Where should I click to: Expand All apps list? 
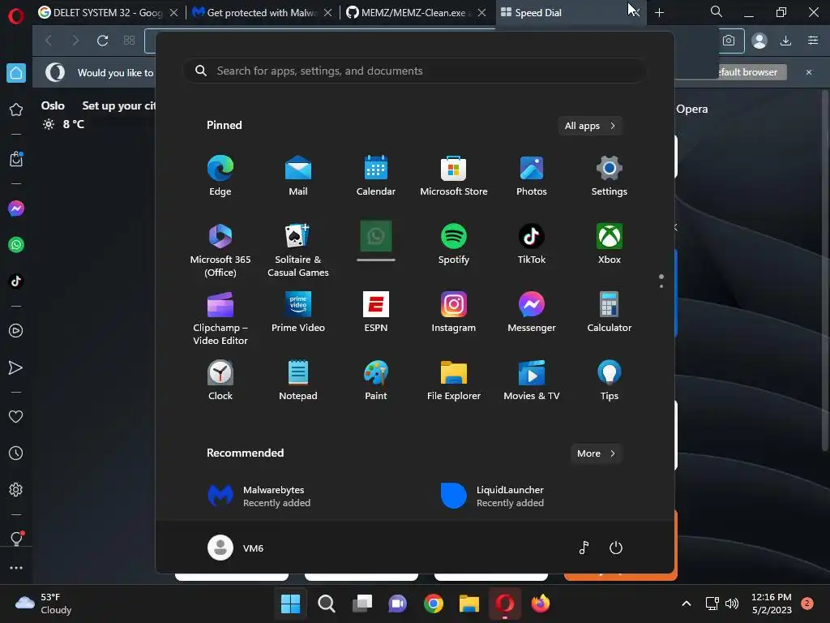pos(590,126)
